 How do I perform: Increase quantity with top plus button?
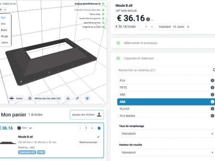click(x=152, y=27)
